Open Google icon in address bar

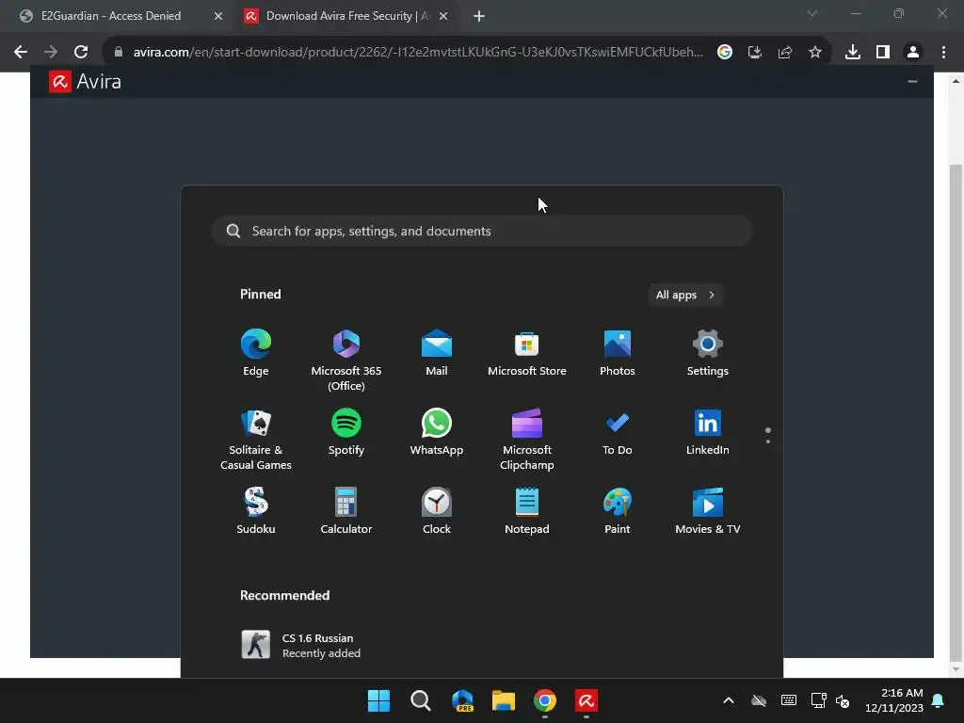725,53
